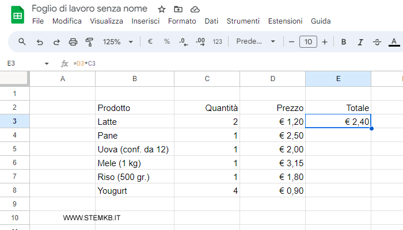
Task: Undo the last action
Action: point(39,41)
